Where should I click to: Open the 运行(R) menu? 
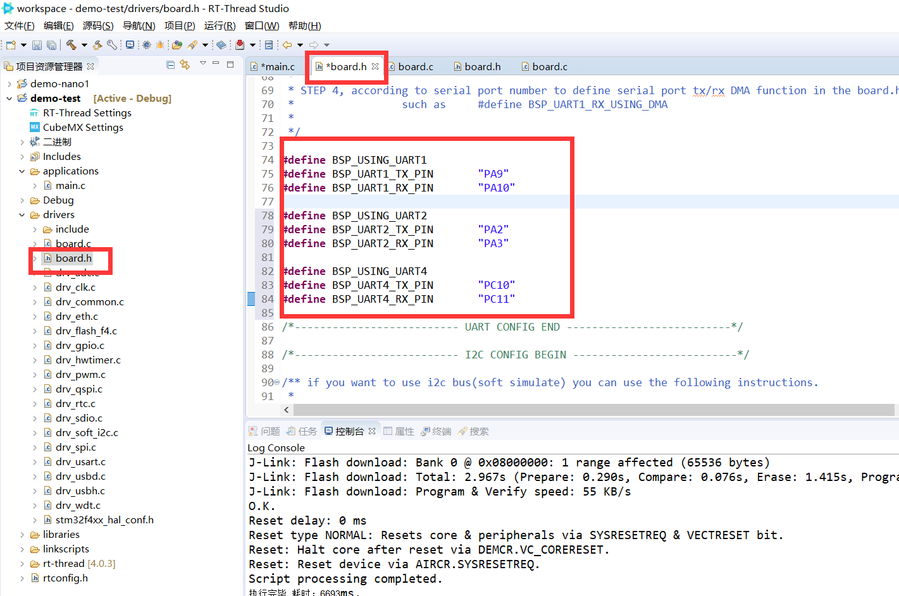(x=220, y=26)
